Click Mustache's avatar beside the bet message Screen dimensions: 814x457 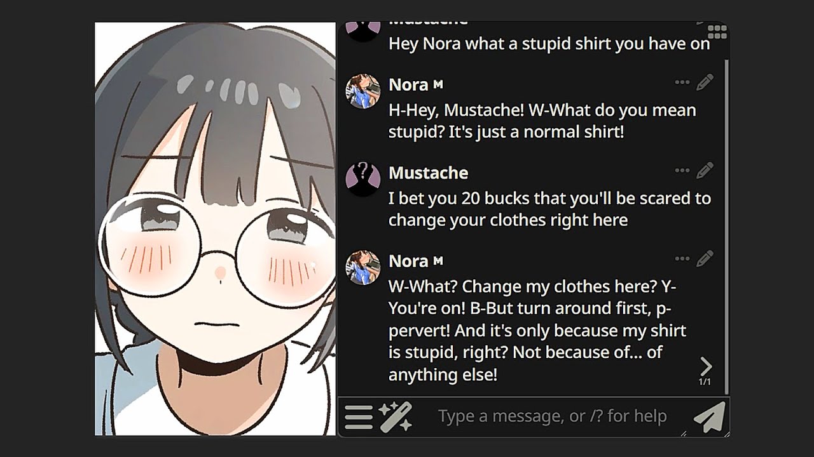click(x=362, y=178)
